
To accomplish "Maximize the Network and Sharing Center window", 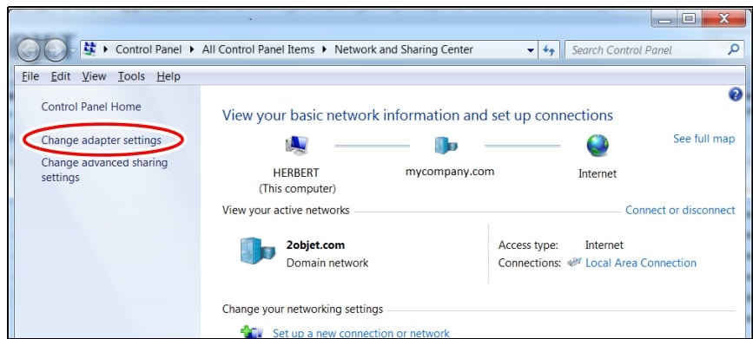I will tap(689, 19).
